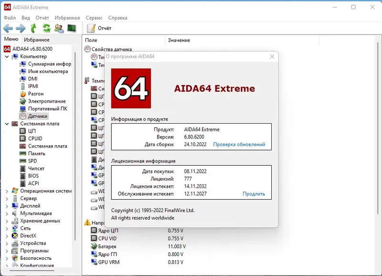Click the forward navigation arrow
Screen dimensions: 382x276
point(20,28)
